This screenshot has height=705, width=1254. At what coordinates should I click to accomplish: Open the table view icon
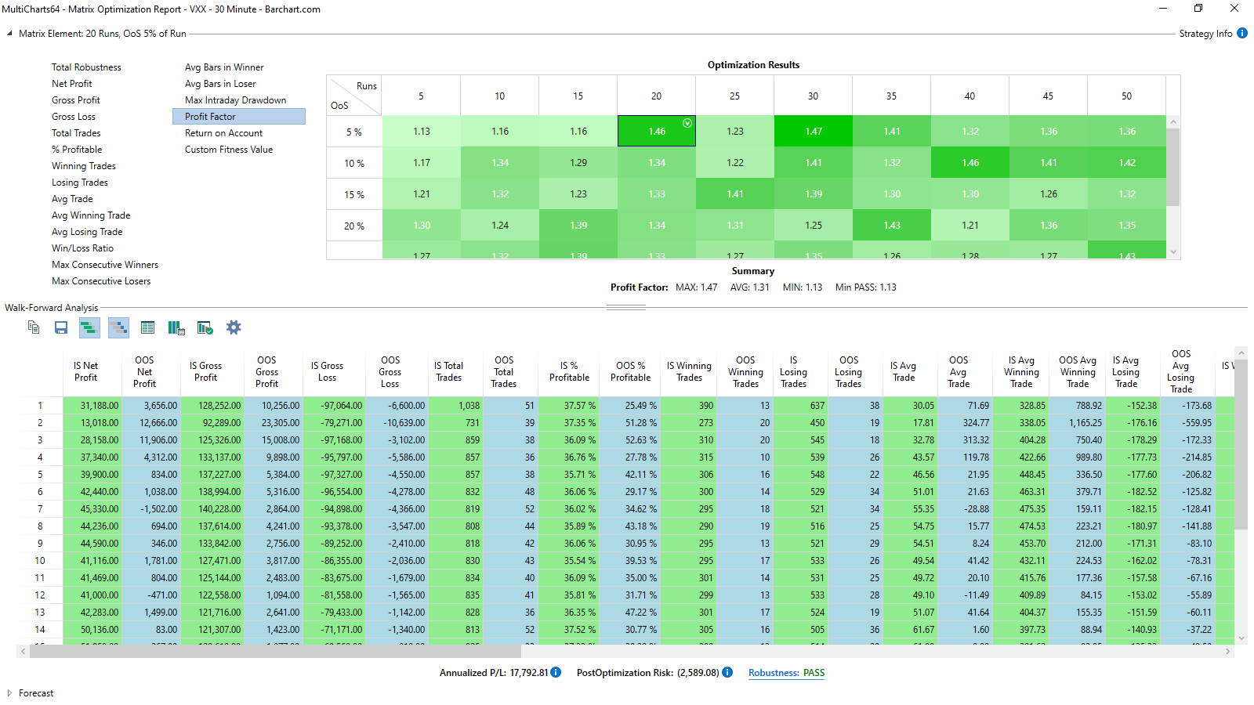coord(147,327)
